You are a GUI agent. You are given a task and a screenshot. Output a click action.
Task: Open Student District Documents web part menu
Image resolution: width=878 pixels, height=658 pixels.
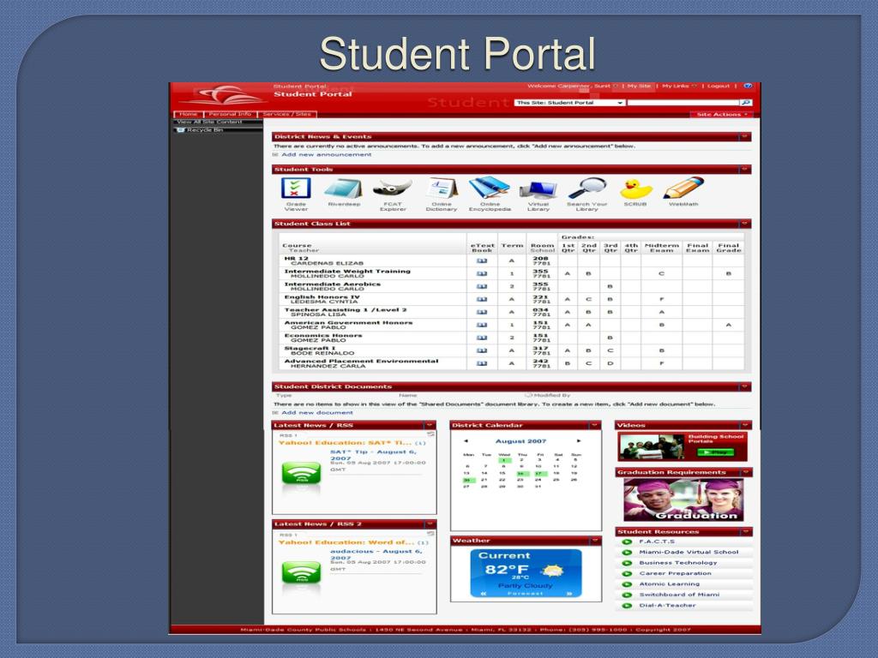(745, 386)
